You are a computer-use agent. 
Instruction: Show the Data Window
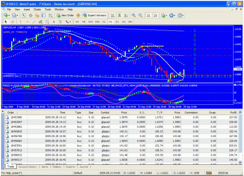tap(30, 15)
